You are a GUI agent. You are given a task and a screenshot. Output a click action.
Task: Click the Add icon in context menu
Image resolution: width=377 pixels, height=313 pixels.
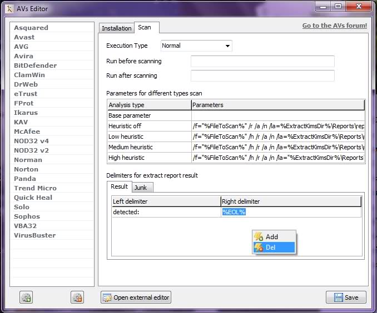pos(259,236)
